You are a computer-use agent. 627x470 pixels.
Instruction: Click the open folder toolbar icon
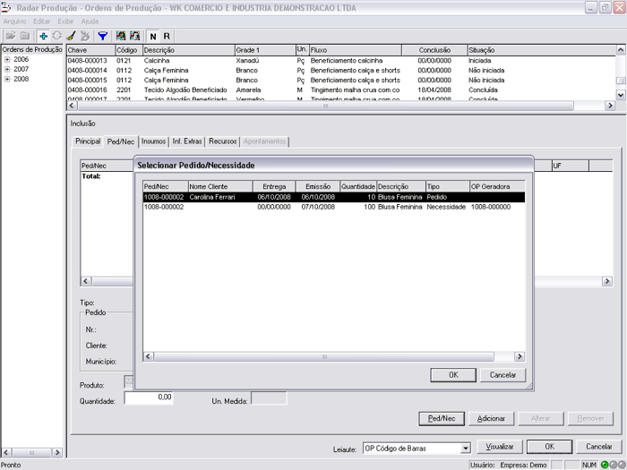pyautogui.click(x=11, y=36)
